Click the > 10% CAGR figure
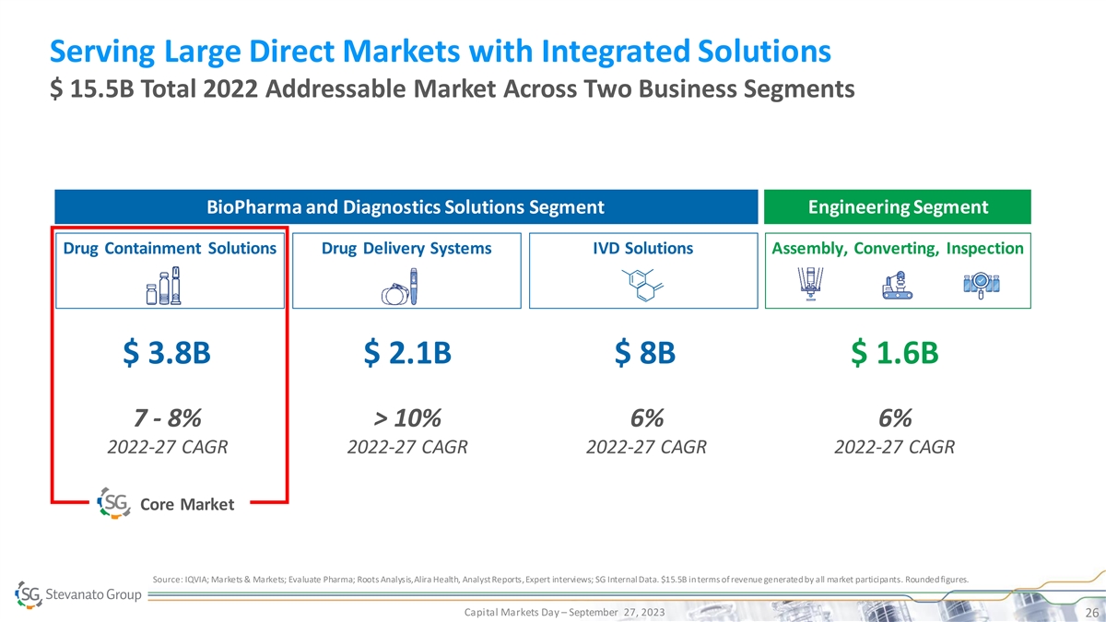Screen dimensions: 1106x622 click(x=406, y=417)
